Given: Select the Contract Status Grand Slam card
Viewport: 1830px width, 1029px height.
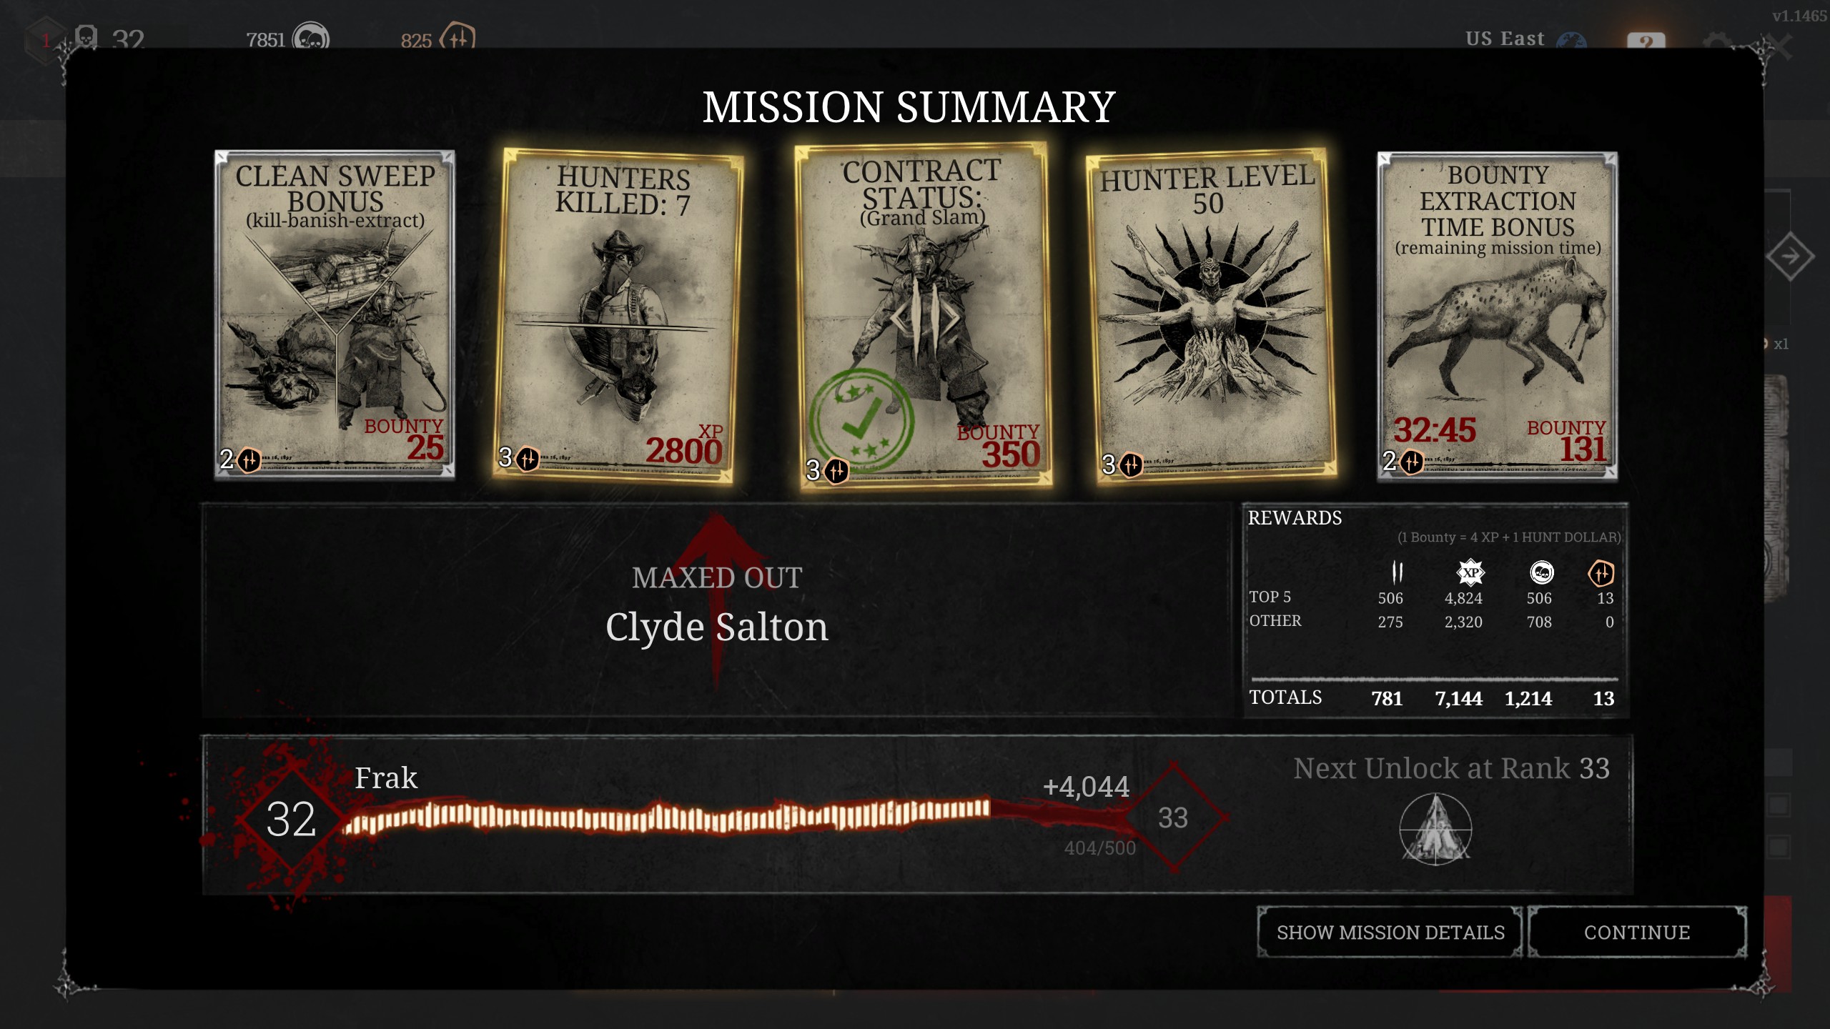Looking at the screenshot, I should [923, 317].
